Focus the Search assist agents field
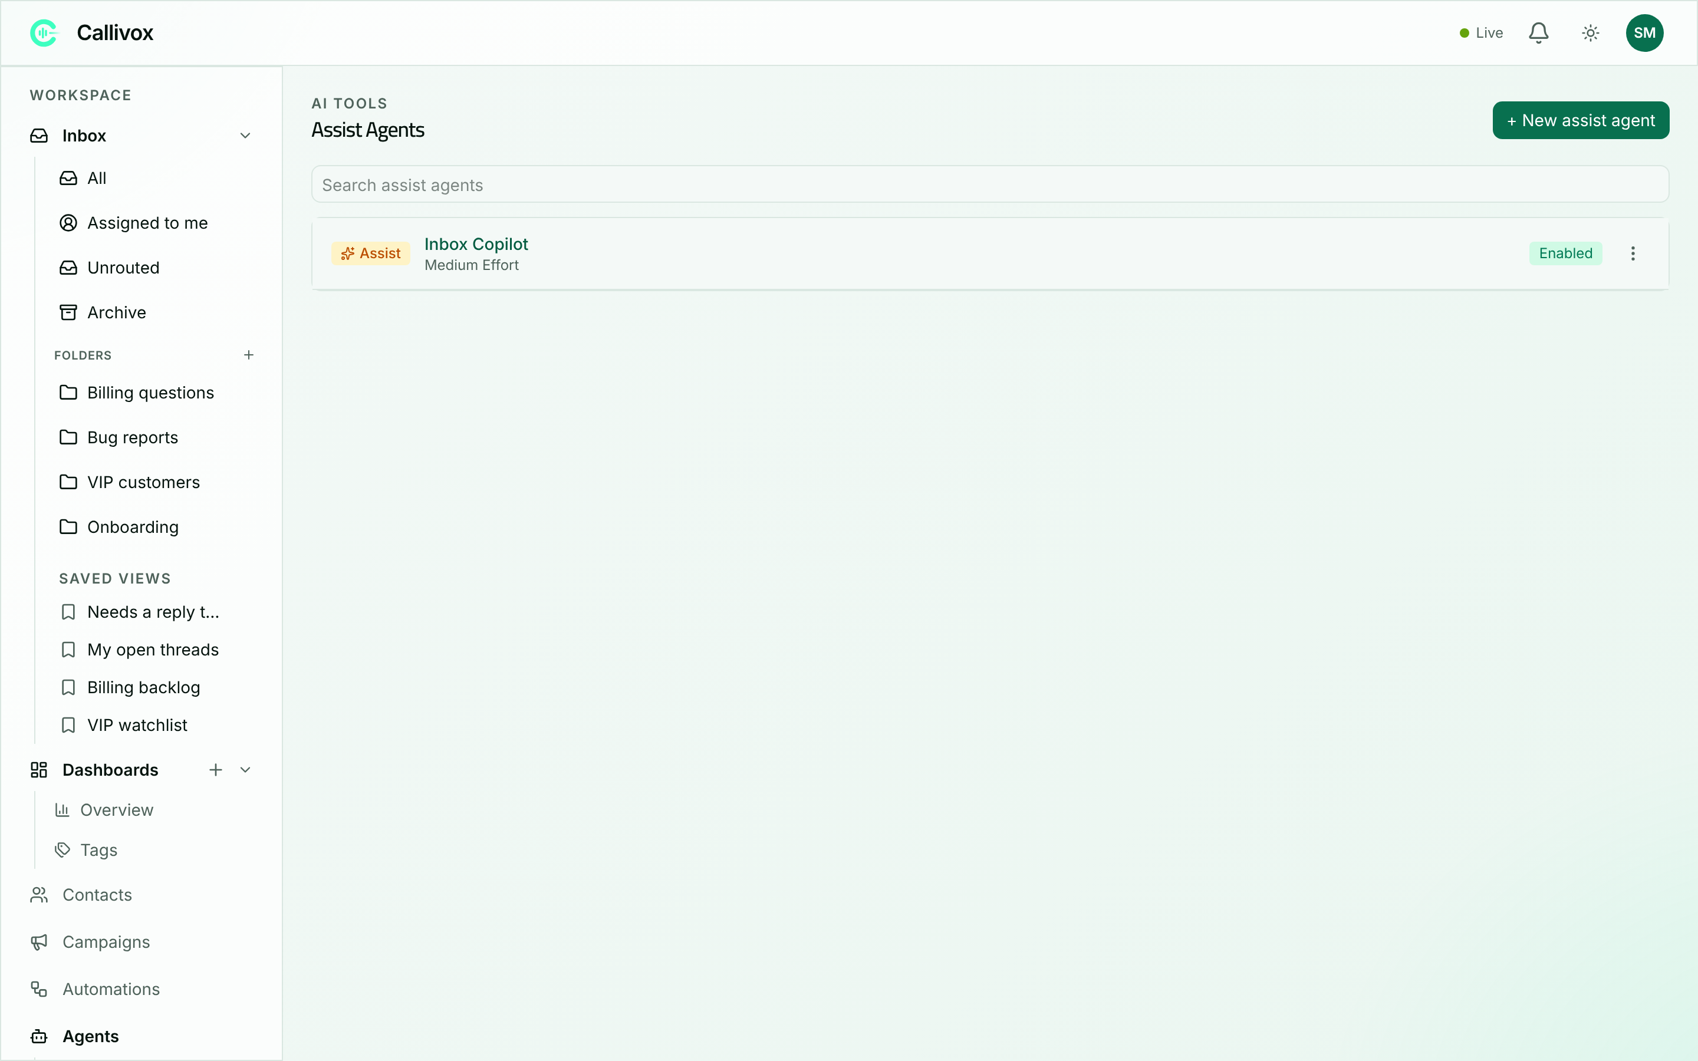 pyautogui.click(x=989, y=184)
